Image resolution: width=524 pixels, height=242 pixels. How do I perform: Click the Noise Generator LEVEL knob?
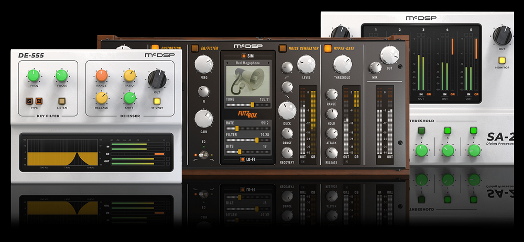coord(306,64)
